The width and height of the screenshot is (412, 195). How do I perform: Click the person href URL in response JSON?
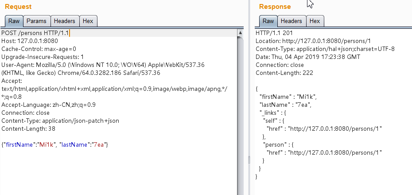point(335,152)
